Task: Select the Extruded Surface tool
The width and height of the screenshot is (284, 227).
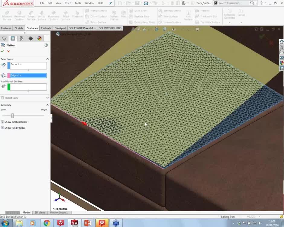Action: (x=7, y=14)
